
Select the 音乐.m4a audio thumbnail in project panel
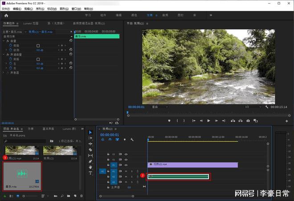point(22,176)
